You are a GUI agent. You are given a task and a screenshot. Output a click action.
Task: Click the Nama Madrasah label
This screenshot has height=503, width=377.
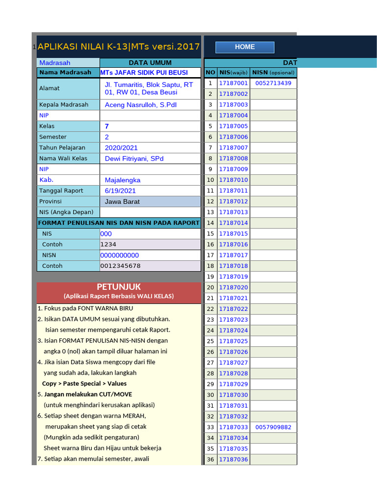68,73
